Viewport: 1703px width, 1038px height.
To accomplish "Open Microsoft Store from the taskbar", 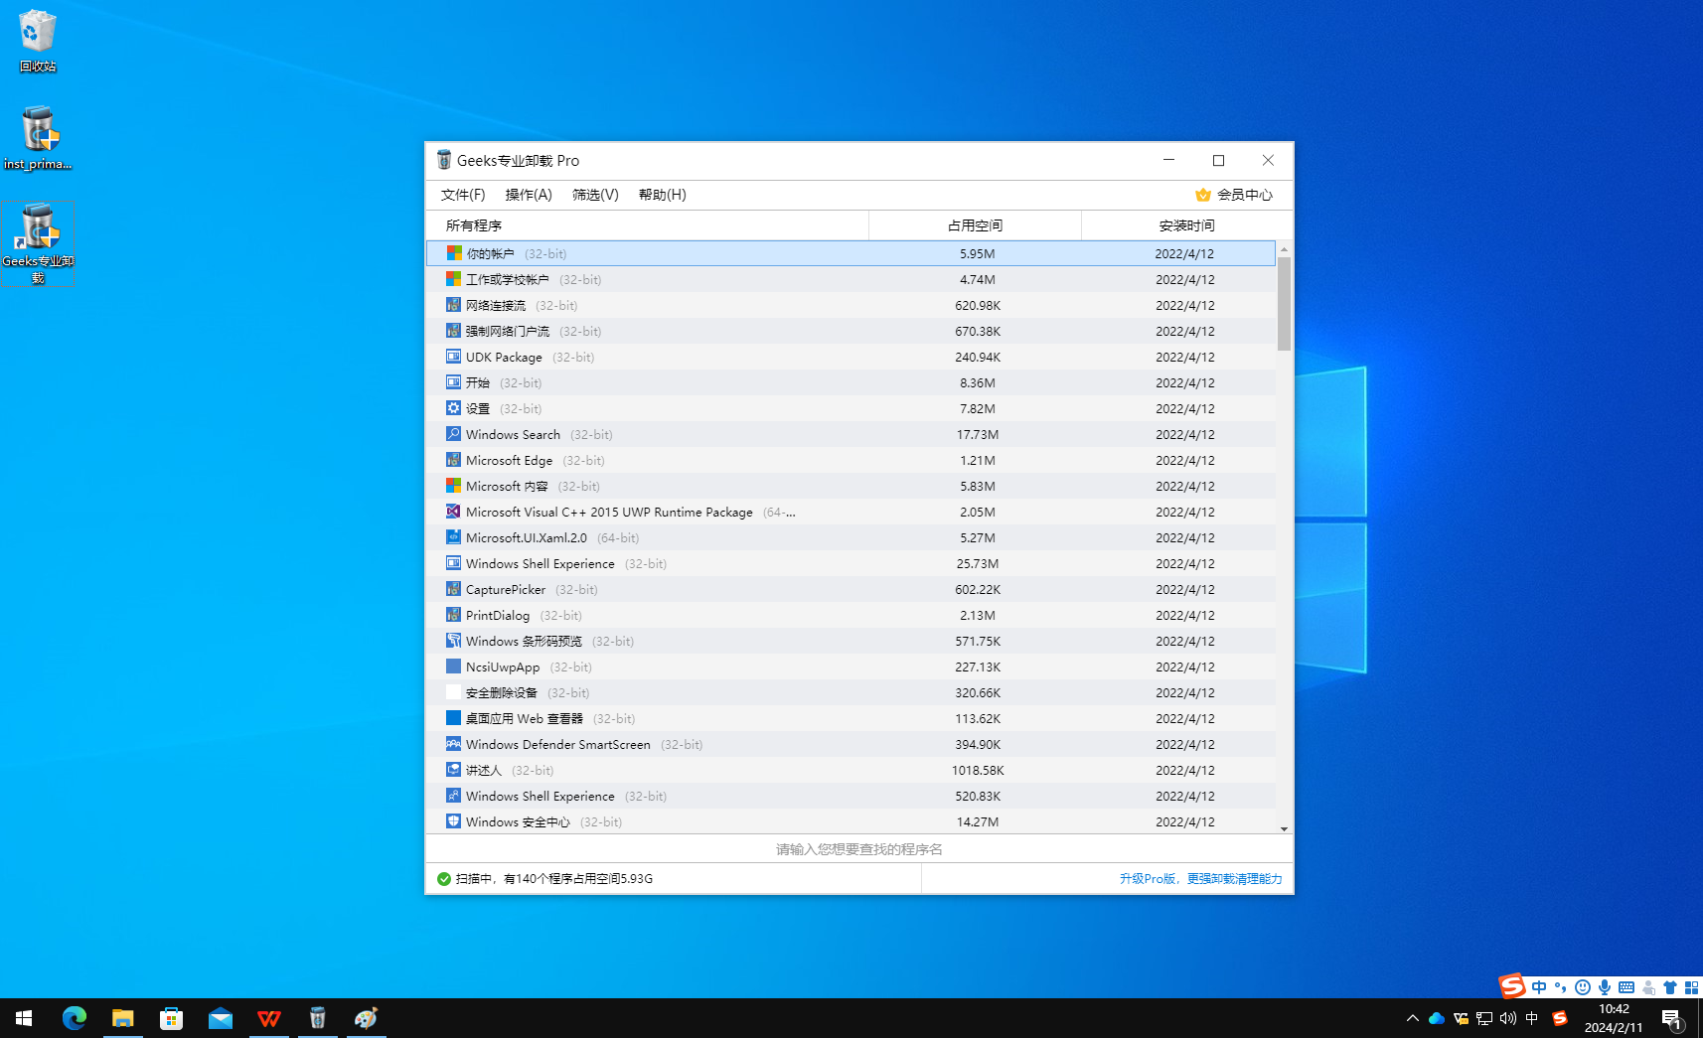I will coord(172,1018).
